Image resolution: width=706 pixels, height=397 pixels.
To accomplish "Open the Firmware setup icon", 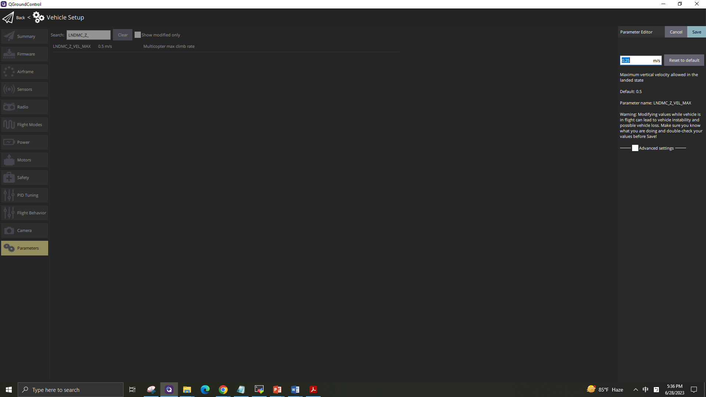I will (x=9, y=54).
